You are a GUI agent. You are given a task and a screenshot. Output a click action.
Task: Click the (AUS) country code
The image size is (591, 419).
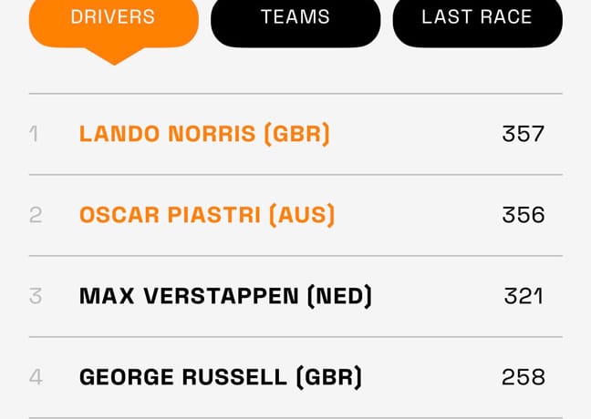tap(301, 215)
